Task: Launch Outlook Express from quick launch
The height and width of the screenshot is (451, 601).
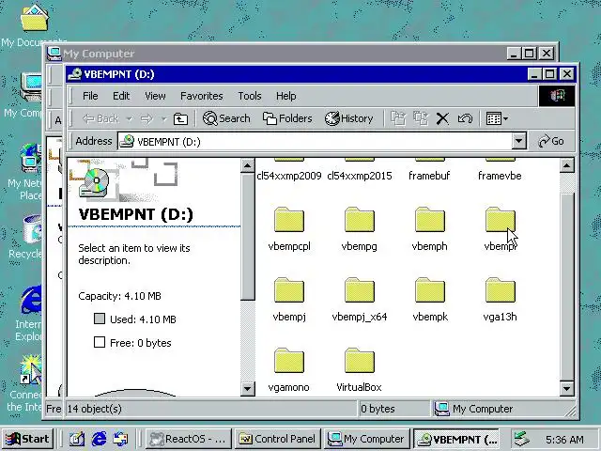Action: pos(121,439)
